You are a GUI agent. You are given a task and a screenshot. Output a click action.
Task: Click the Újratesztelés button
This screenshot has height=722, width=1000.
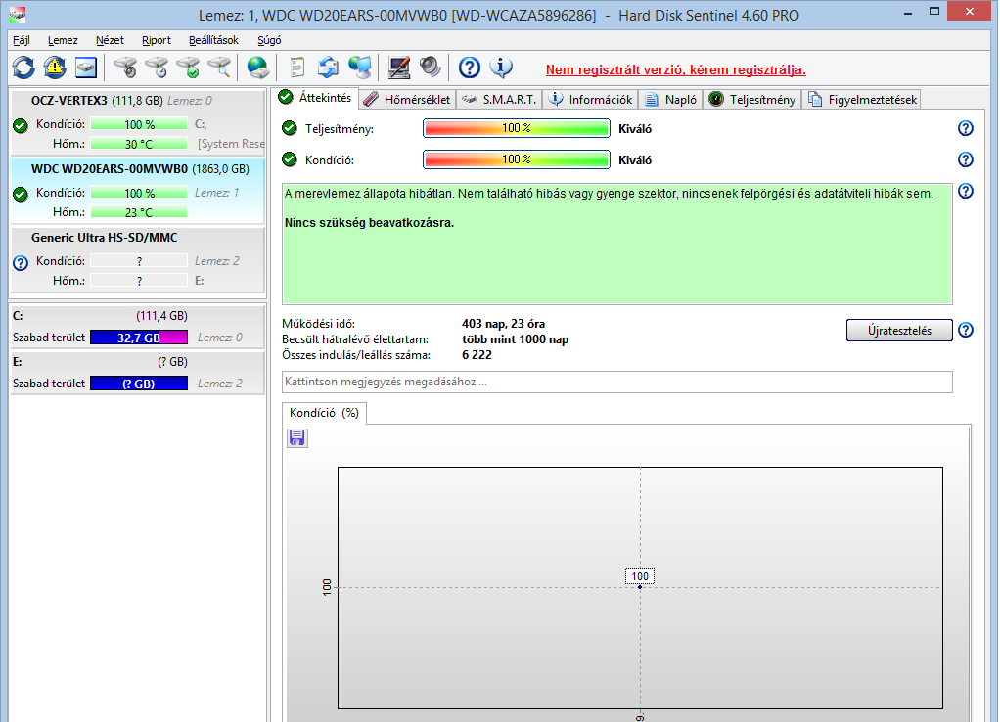(x=899, y=331)
